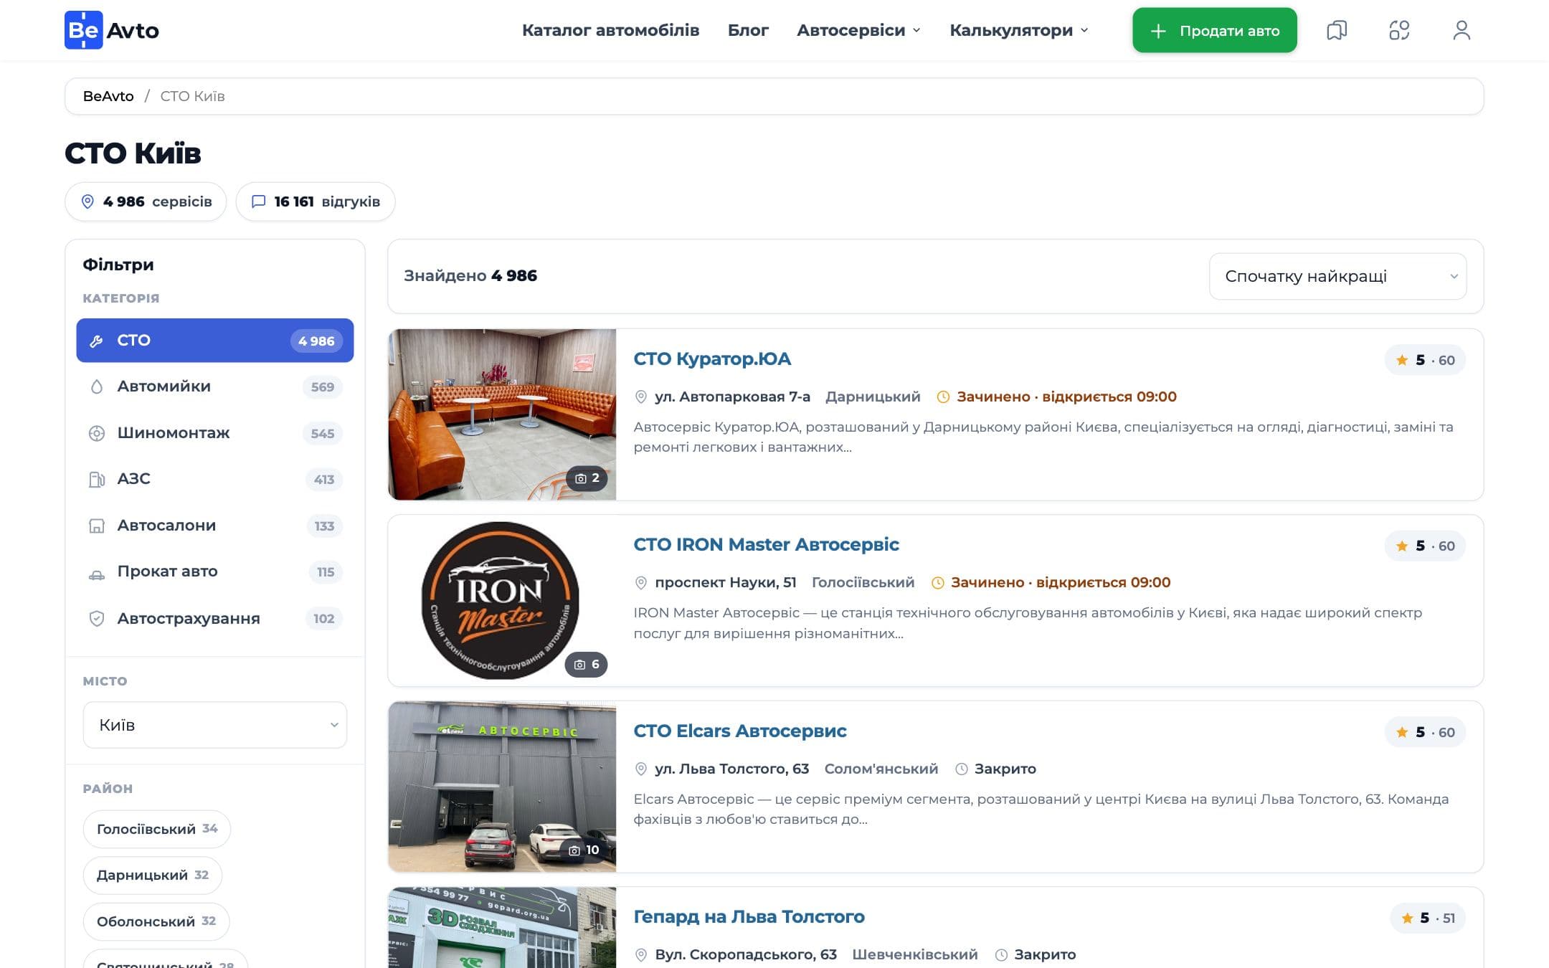Select the СТО category filter

214,341
